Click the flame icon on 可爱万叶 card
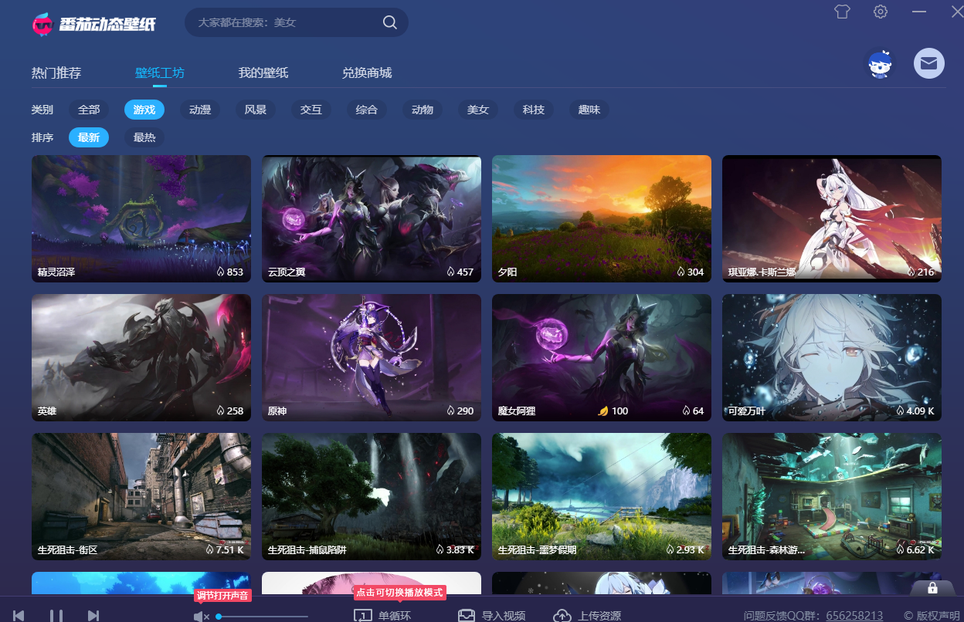This screenshot has height=622, width=964. (x=900, y=411)
